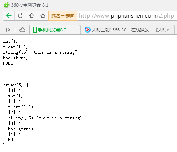The width and height of the screenshot is (177, 152).
Task: Focus the URL address field
Action: (127, 16)
